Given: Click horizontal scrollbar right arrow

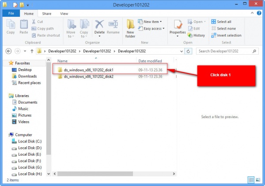Looking at the screenshot, I should pyautogui.click(x=174, y=174).
